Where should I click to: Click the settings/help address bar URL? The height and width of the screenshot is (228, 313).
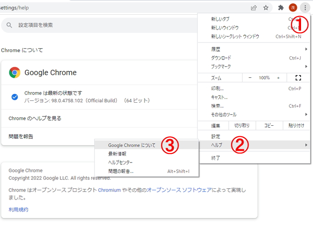tap(14, 8)
